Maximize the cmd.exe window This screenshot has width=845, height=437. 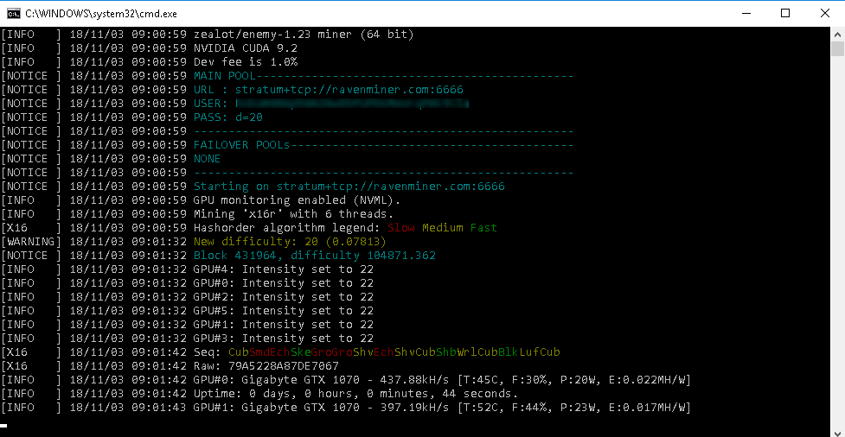pos(785,13)
